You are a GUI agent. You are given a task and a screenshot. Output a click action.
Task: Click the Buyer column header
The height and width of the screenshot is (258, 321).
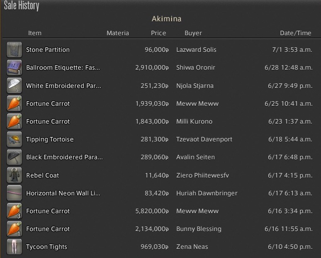pos(193,33)
